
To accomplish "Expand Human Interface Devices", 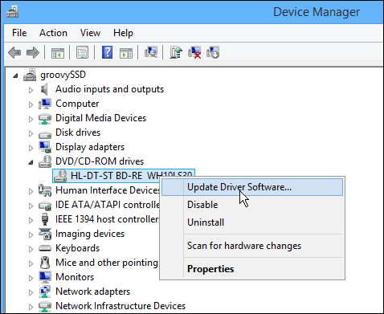I will (31, 191).
